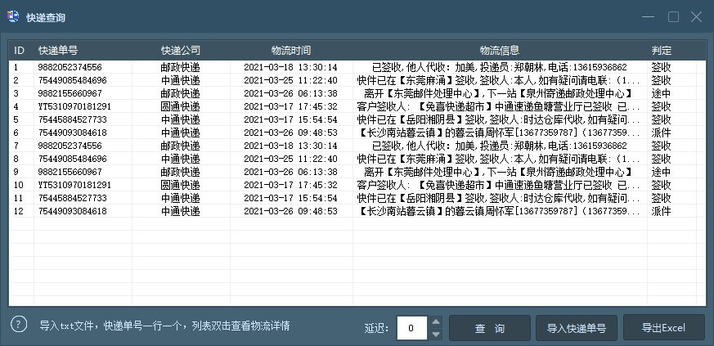Click time 2021-03-26 09:48:53 in row 6
The image size is (714, 346).
[x=290, y=133]
